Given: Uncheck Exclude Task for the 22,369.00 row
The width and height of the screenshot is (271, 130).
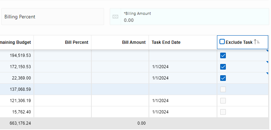Looking at the screenshot, I should [223, 78].
